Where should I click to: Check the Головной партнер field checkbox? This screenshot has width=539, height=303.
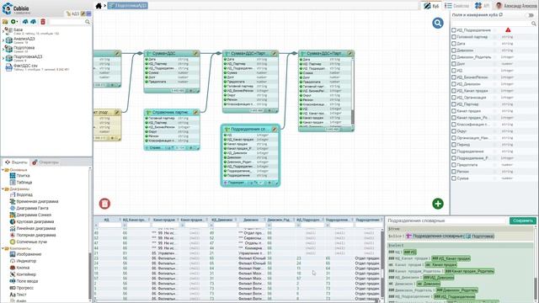(x=454, y=37)
